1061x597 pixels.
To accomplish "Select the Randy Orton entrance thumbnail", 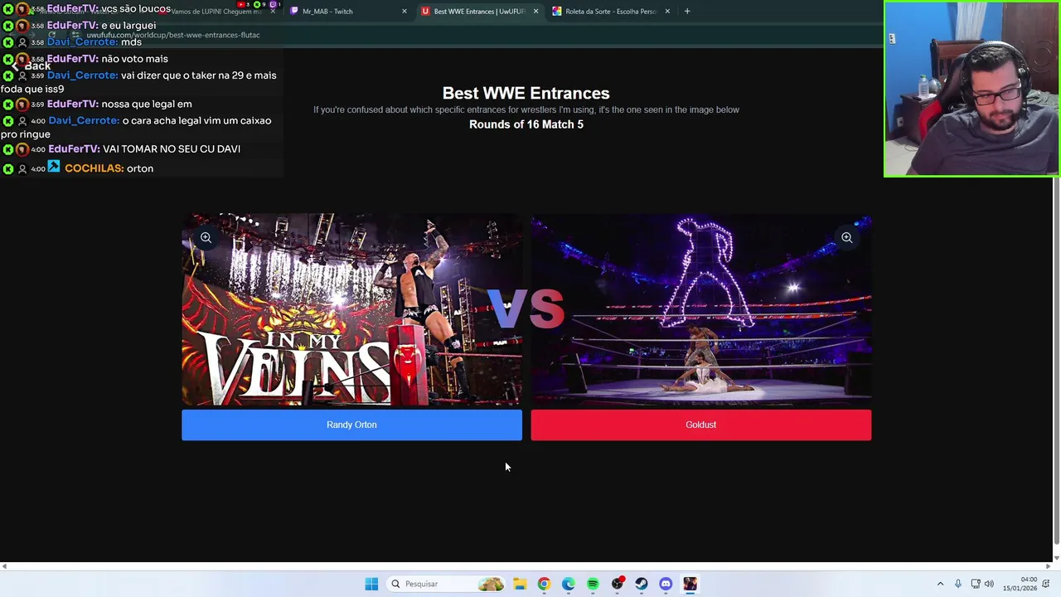I will tap(351, 310).
